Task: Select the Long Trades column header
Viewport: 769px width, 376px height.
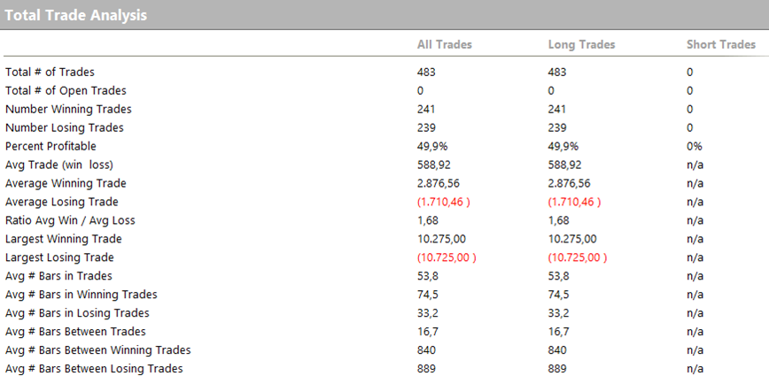Action: point(581,44)
